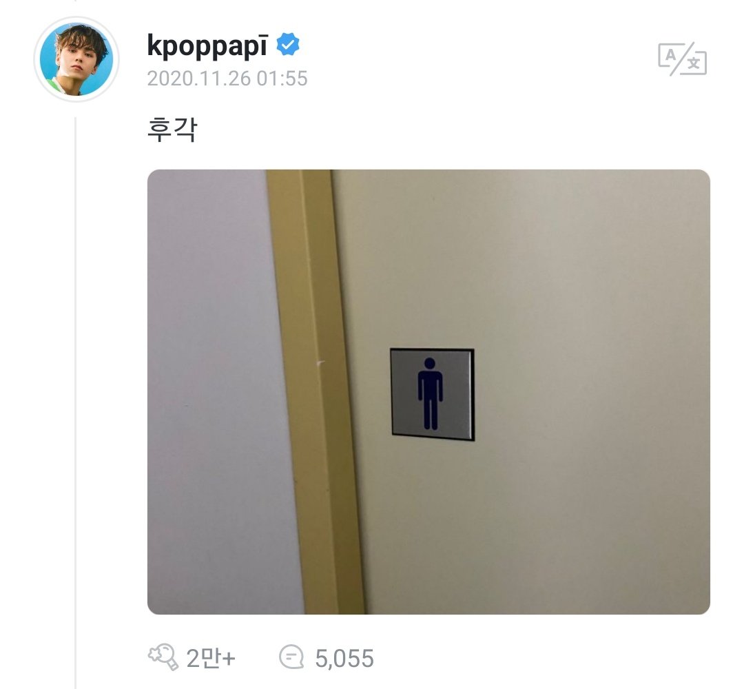Click the kpoppapī username

point(207,45)
